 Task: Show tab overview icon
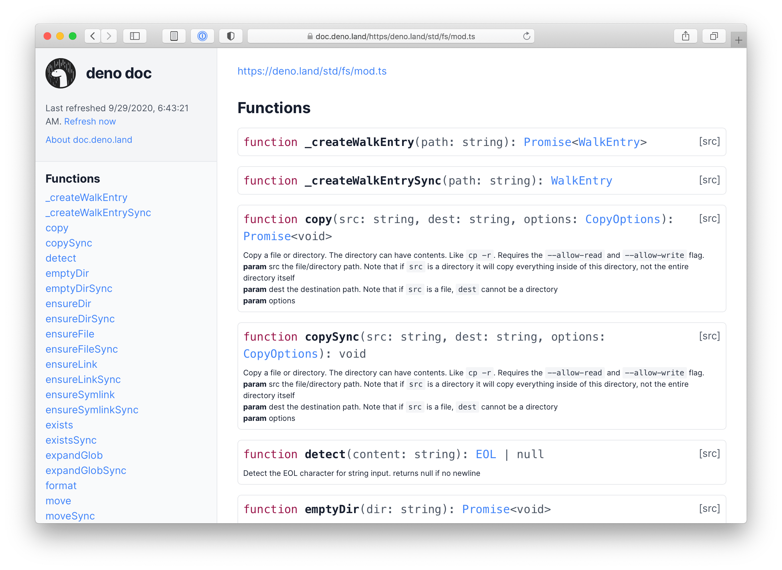click(x=714, y=36)
